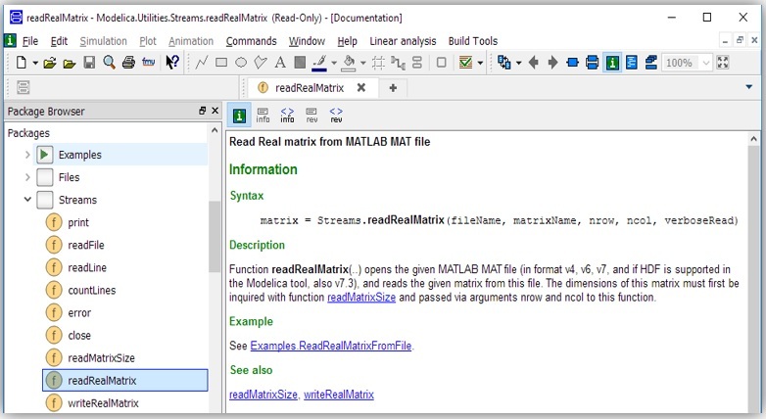This screenshot has height=419, width=766.
Task: Click gray info editor icon
Action: point(263,116)
